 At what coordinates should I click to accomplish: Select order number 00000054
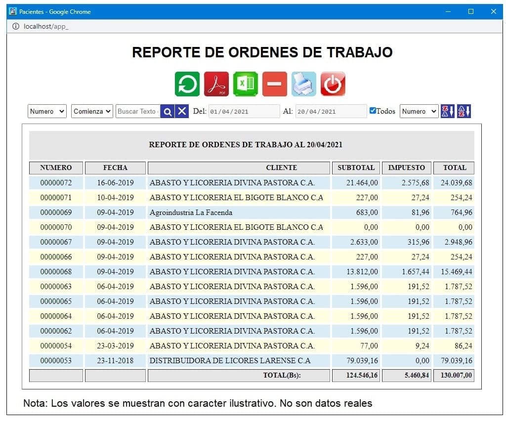click(x=56, y=346)
